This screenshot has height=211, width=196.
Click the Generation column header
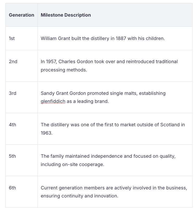click(22, 15)
